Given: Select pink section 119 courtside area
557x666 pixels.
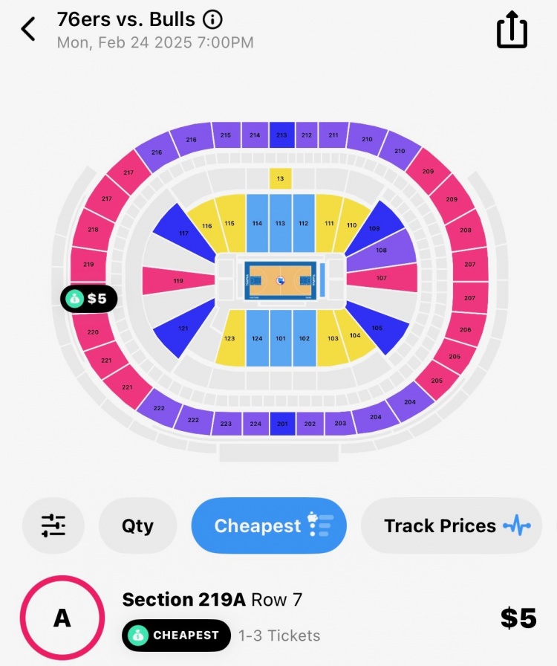Looking at the screenshot, I should [x=179, y=281].
